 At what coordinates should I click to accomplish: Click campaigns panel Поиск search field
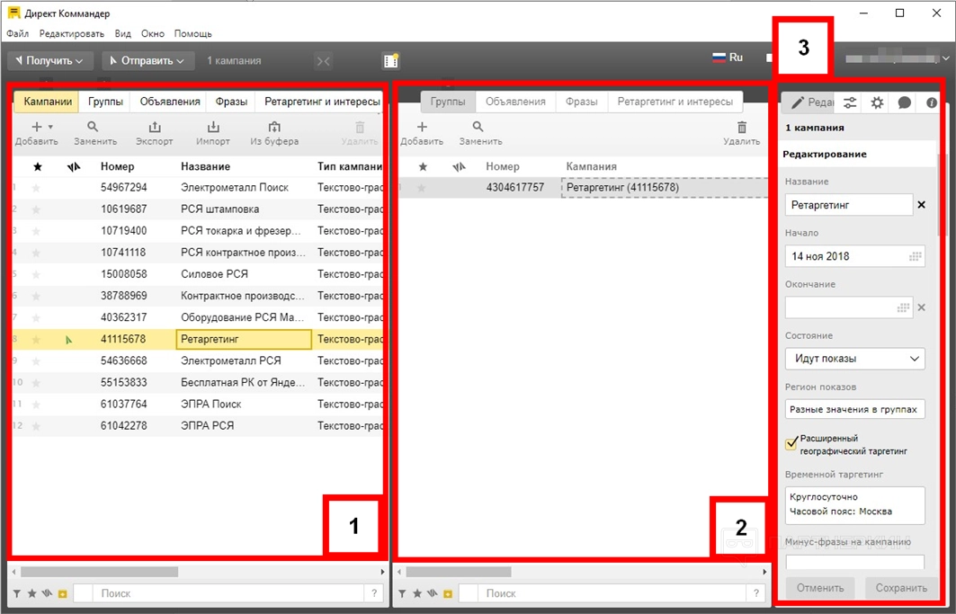coord(228,592)
